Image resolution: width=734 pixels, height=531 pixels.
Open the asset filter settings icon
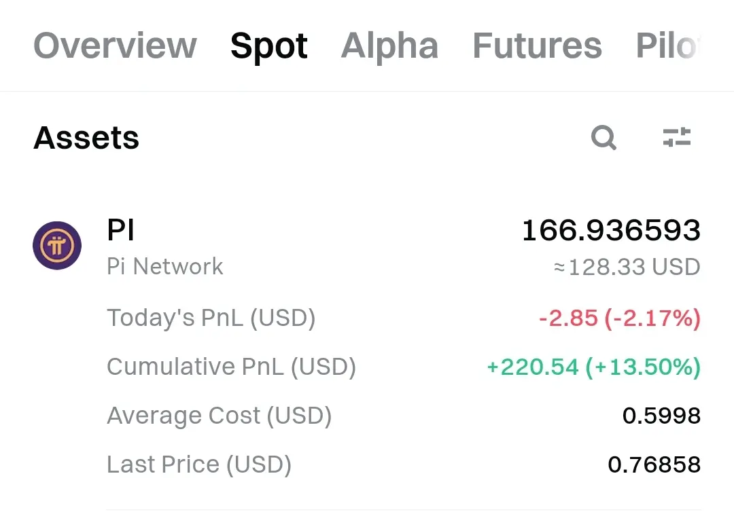coord(677,137)
